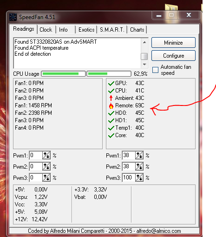Click the flame icon beside Remote
Screen dimensions: 216x237
(111, 105)
